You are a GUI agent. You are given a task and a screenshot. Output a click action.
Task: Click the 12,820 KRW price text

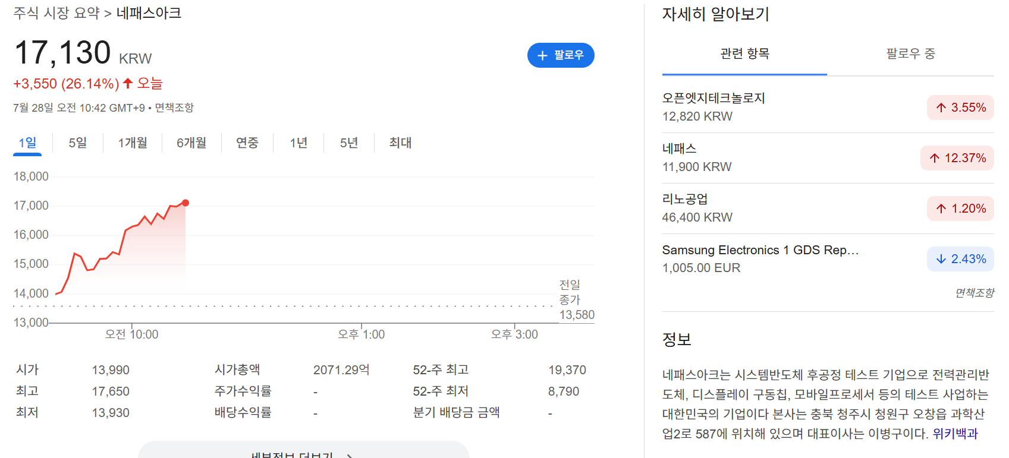tap(697, 116)
